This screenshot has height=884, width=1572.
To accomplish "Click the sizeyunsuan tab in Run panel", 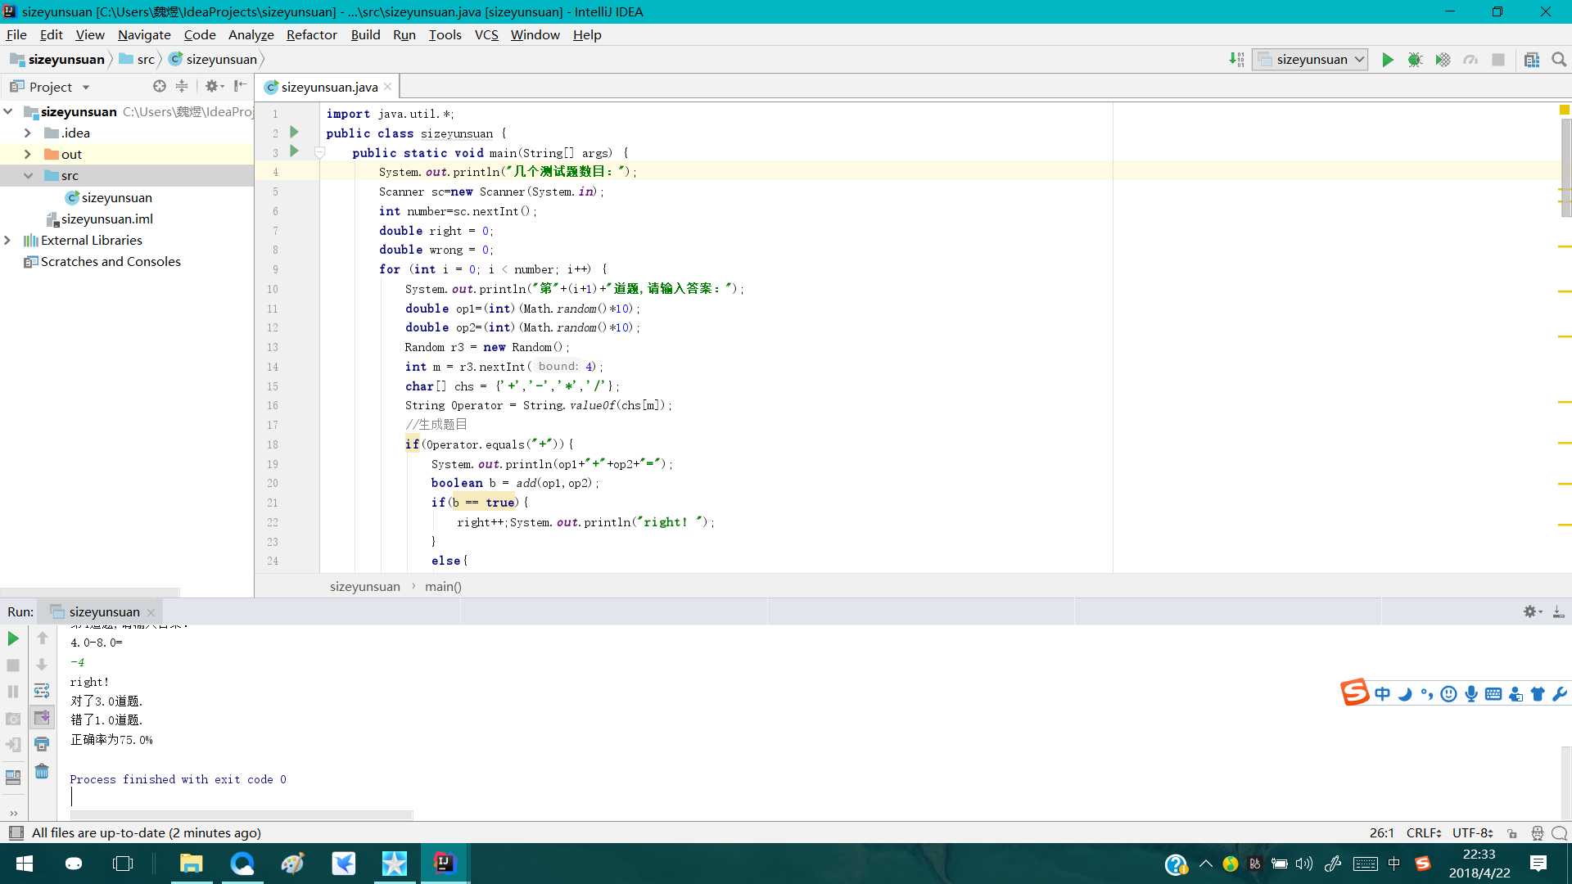I will pyautogui.click(x=105, y=612).
